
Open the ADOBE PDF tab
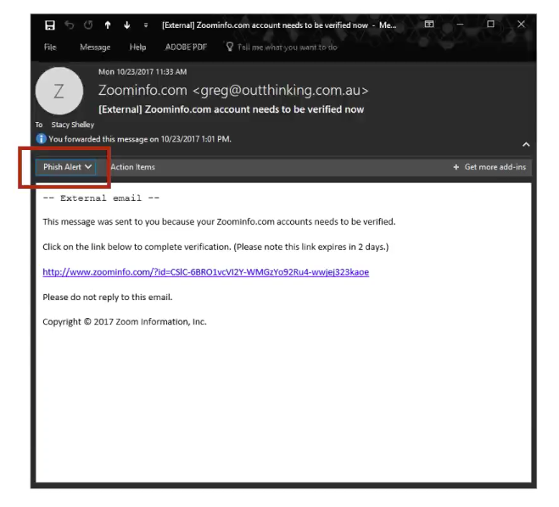click(x=186, y=47)
